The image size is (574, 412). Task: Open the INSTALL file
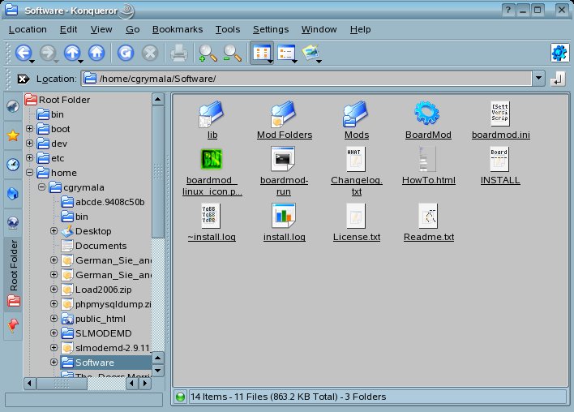point(500,165)
